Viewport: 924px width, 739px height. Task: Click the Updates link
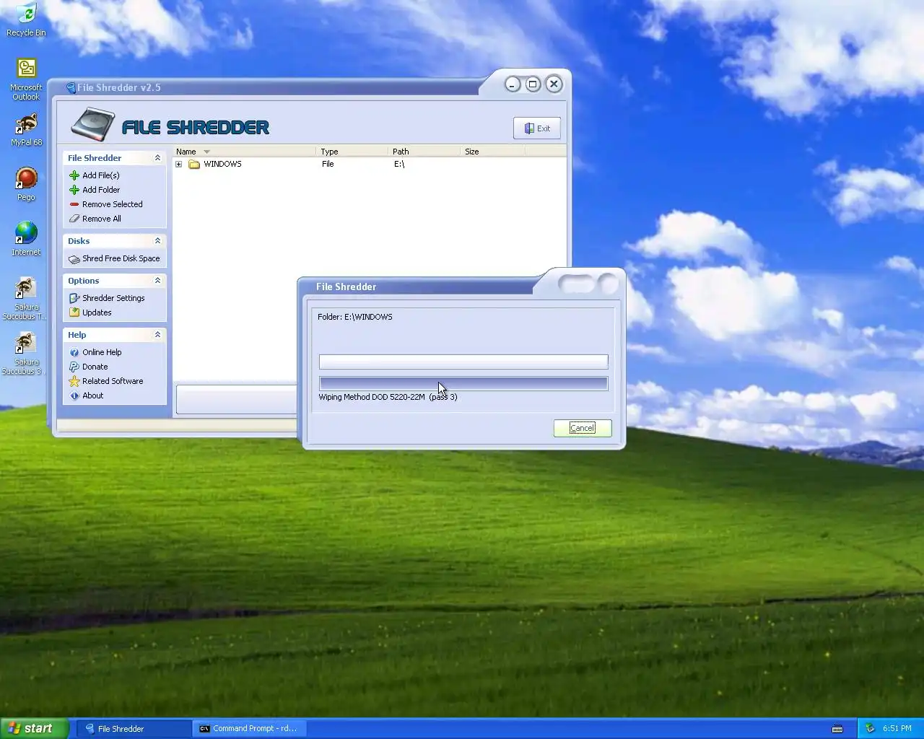click(97, 312)
